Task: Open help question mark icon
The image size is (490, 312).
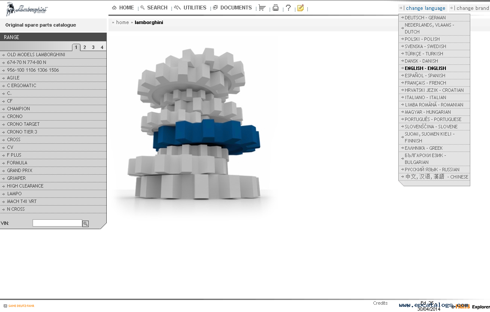Action: 288,8
